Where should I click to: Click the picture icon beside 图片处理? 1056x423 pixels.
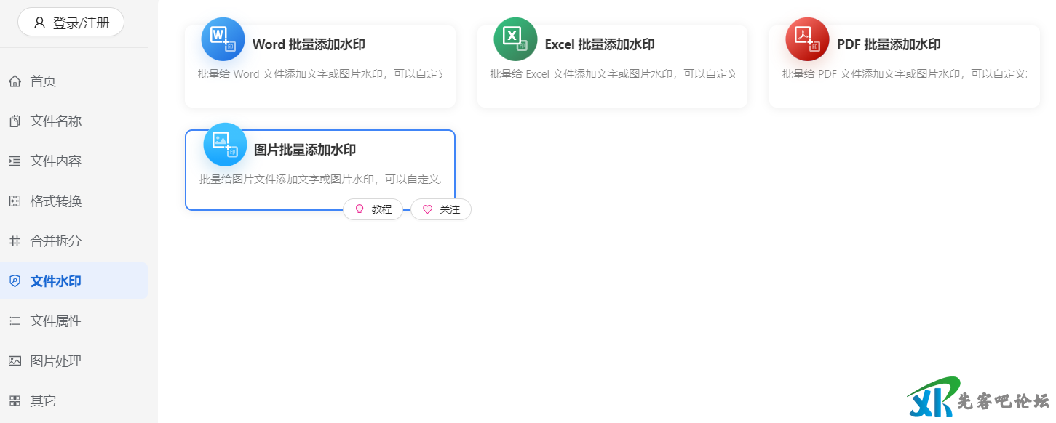[x=15, y=361]
